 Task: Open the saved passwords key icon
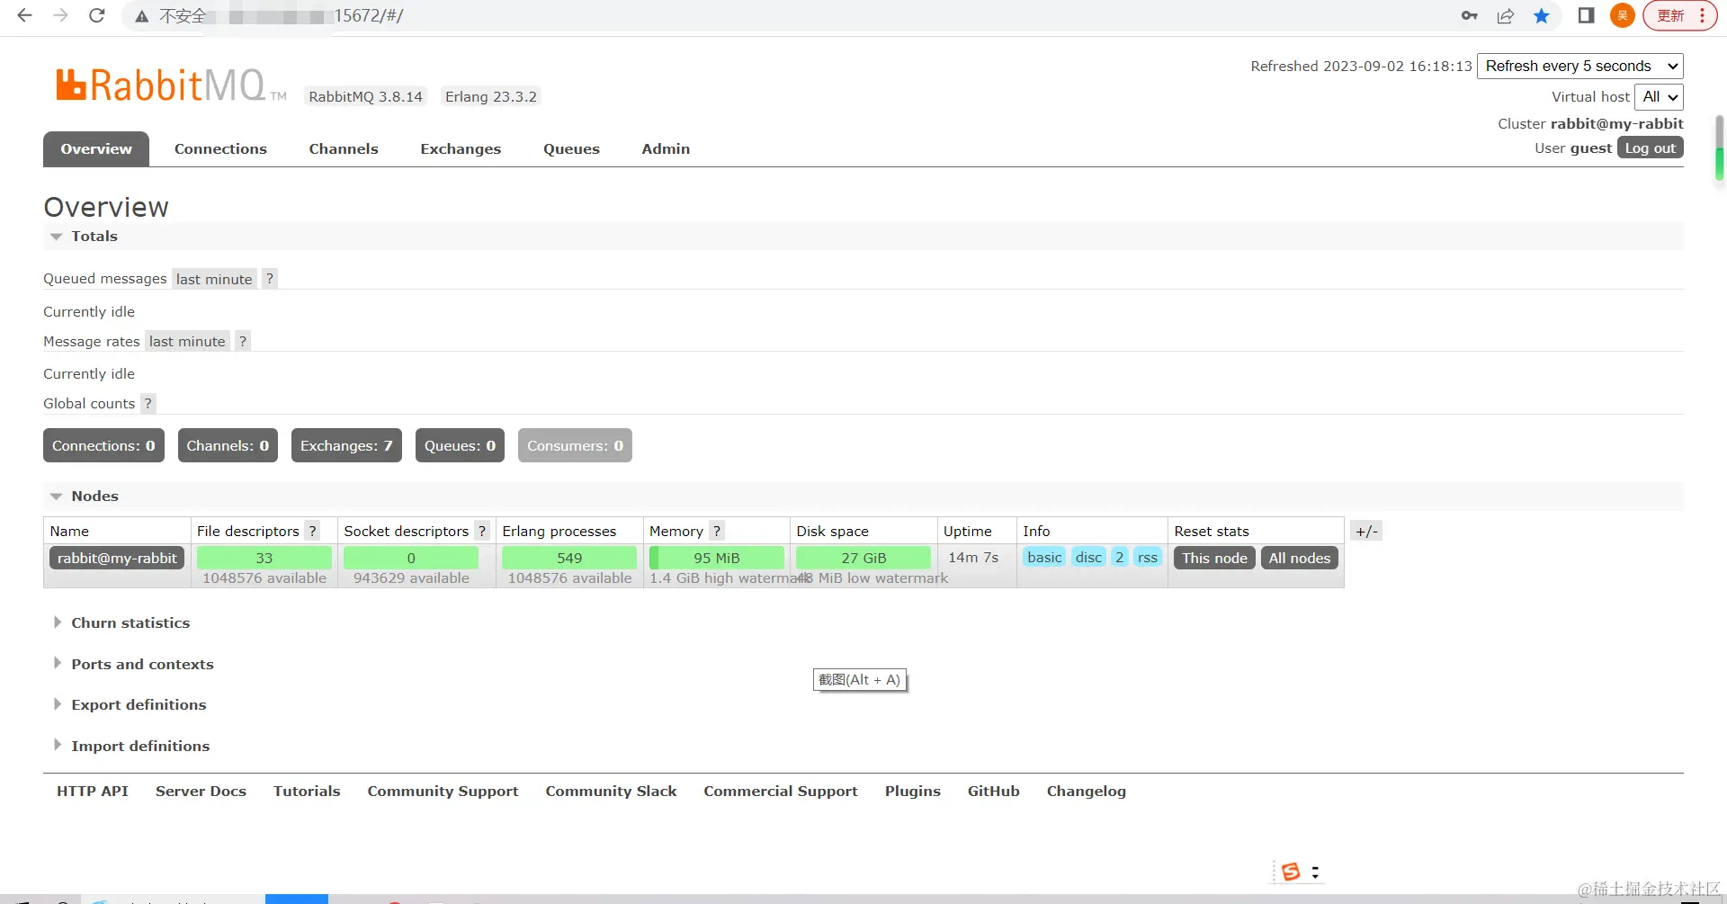(1470, 15)
